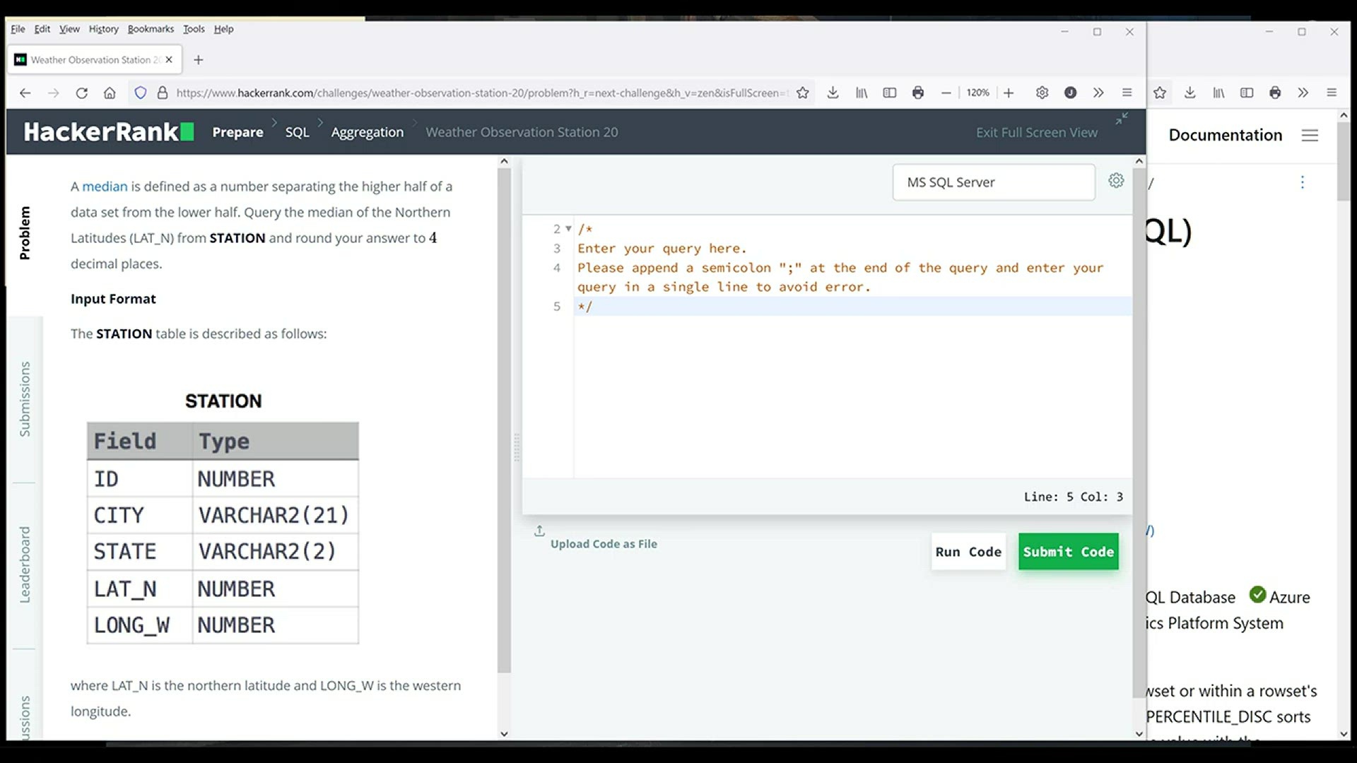View site security padlock info
1357x763 pixels.
pyautogui.click(x=163, y=93)
